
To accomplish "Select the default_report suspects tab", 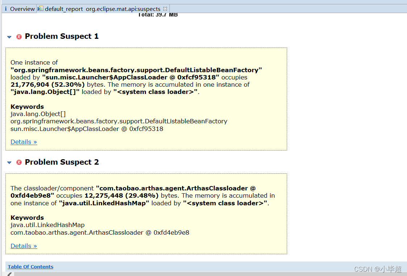I will click(x=102, y=9).
